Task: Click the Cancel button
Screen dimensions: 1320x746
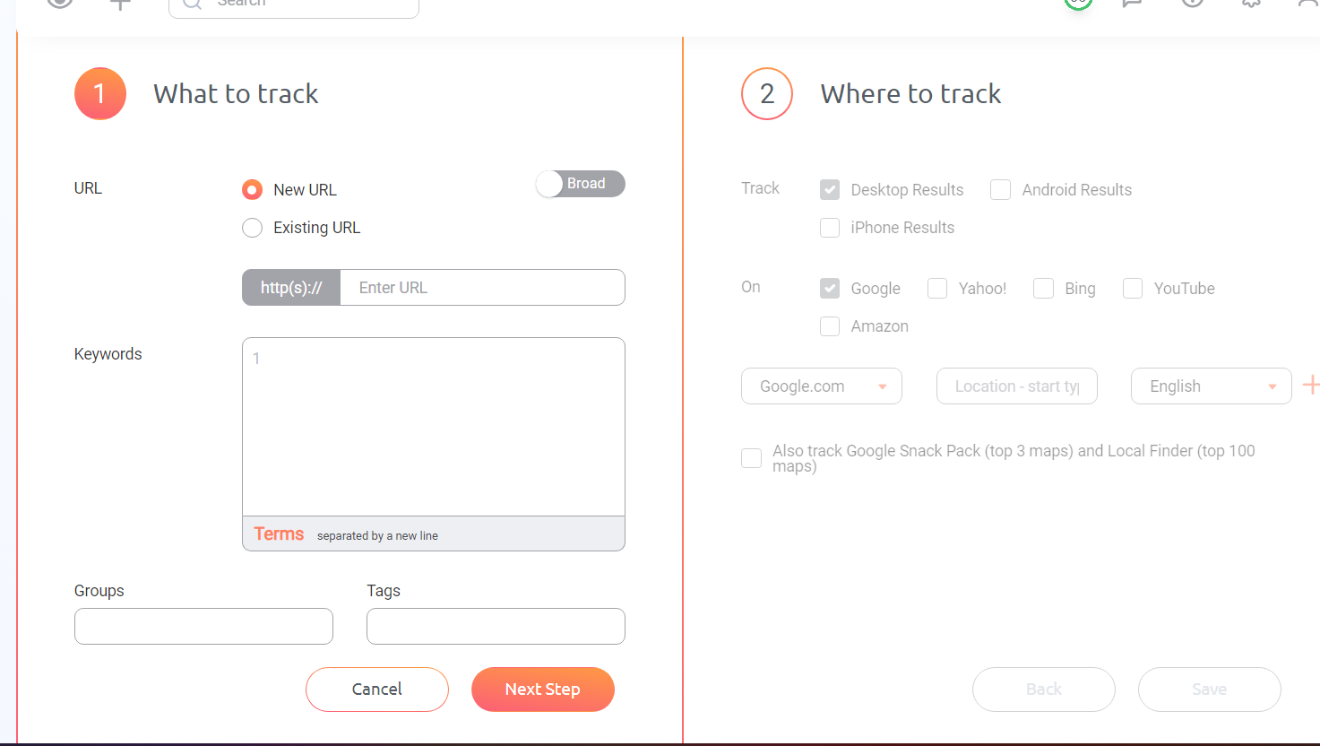Action: click(x=377, y=690)
